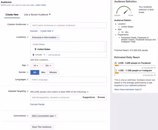Click '4,300 - 11,000 people on Instagram' text
This screenshot has height=130, width=158.
[135, 71]
